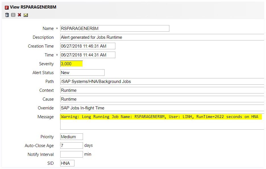Click the red alert icon beside View title
The image size is (266, 169).
click(x=7, y=7)
